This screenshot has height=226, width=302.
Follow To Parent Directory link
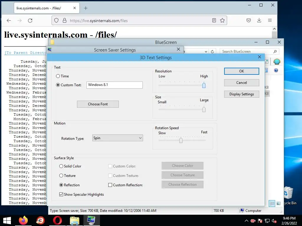25,53
